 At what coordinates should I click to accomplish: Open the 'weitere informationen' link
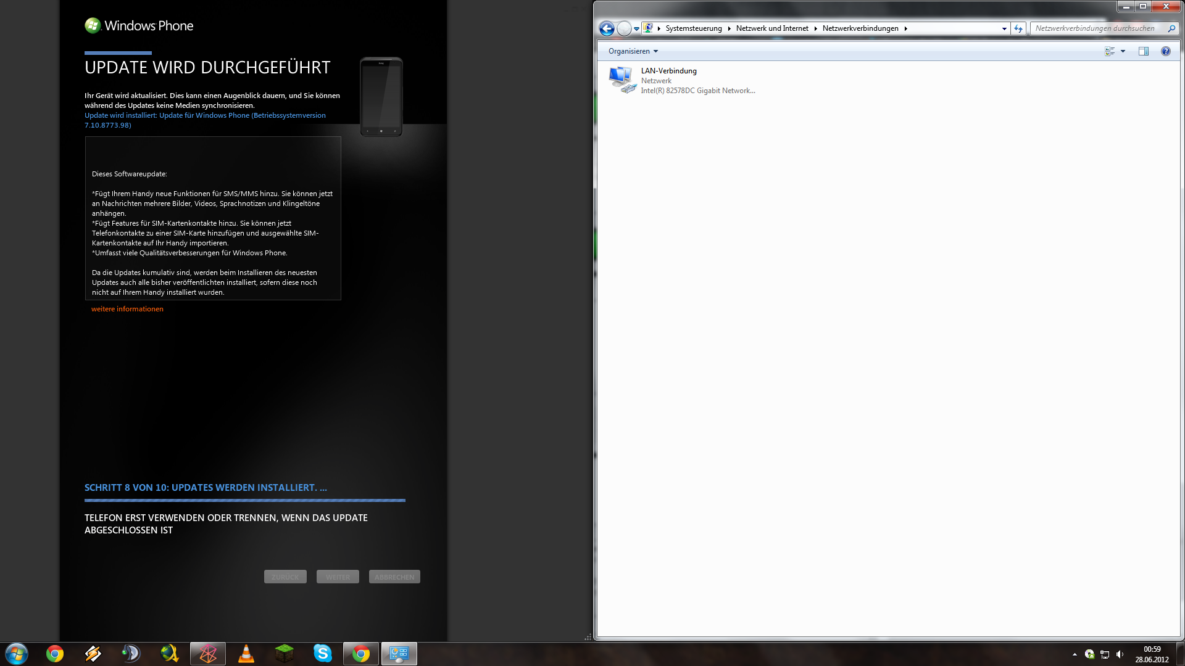point(127,309)
